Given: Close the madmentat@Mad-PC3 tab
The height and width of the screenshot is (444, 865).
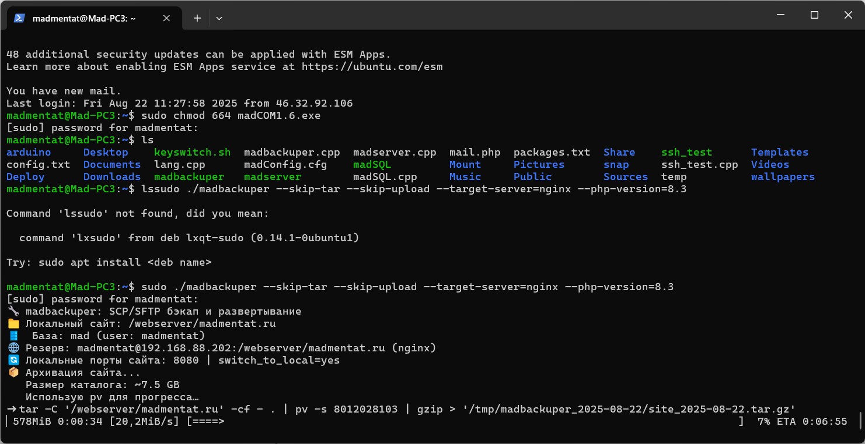Looking at the screenshot, I should pyautogui.click(x=166, y=18).
